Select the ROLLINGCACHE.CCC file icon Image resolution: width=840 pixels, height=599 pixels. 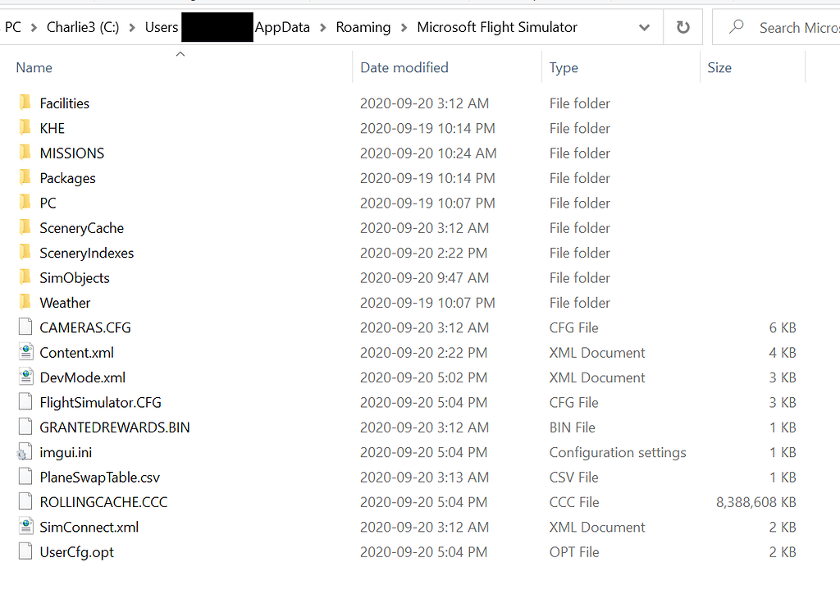(25, 502)
